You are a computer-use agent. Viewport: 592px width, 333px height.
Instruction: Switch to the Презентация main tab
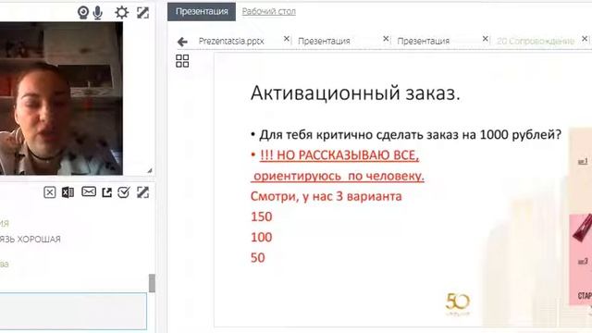202,11
